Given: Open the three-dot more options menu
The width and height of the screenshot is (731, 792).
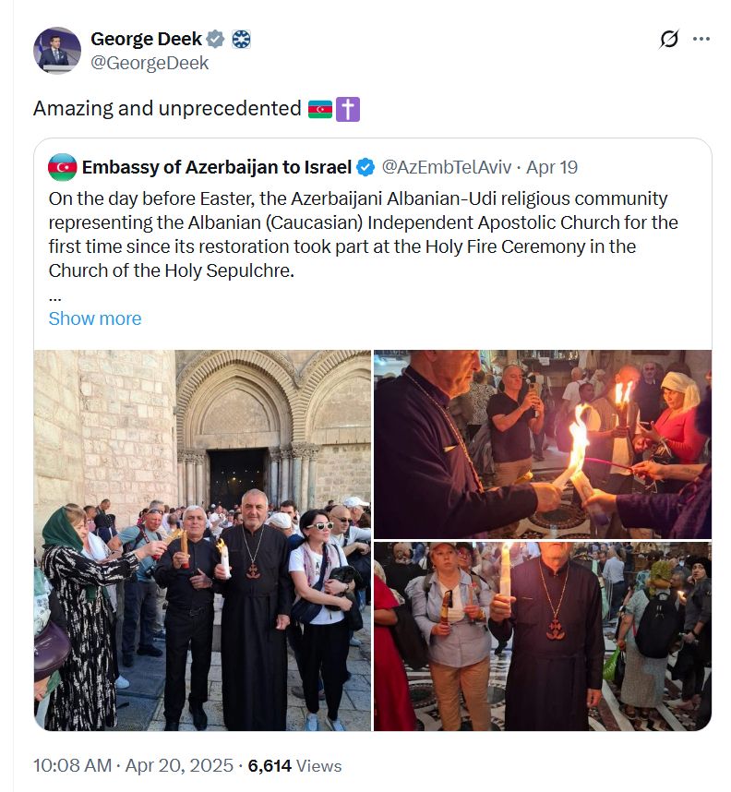Looking at the screenshot, I should [x=701, y=39].
